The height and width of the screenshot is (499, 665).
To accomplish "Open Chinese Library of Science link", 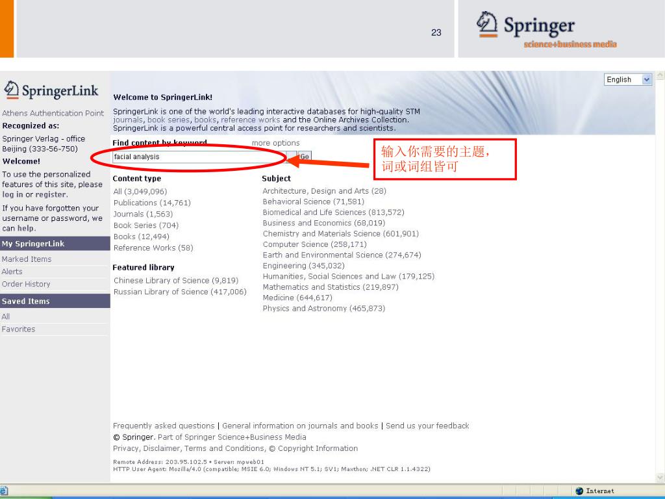I will point(176,281).
